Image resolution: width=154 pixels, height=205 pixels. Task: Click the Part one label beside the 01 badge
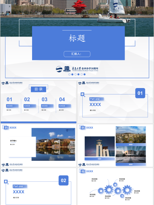[97, 99]
